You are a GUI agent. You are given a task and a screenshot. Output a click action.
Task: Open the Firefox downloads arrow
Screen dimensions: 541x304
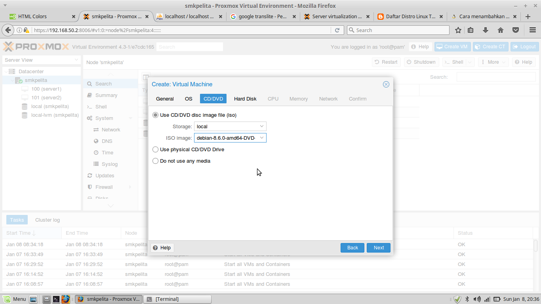click(486, 30)
